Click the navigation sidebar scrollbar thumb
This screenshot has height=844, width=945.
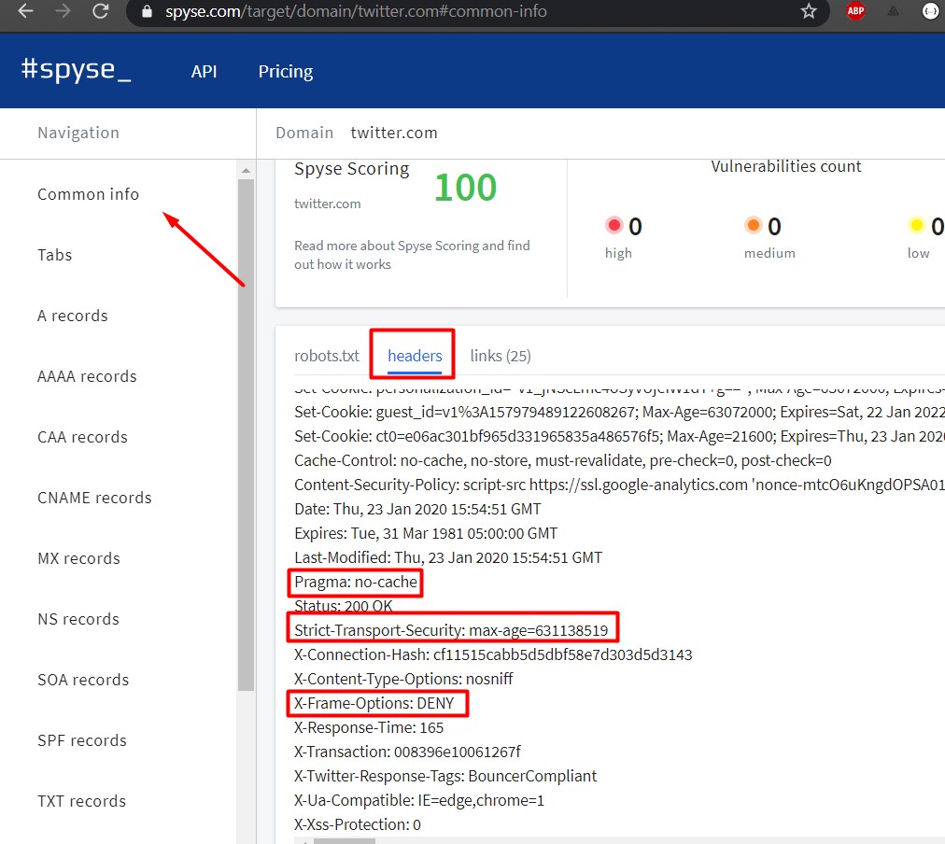coord(246,435)
